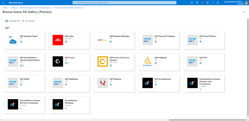Select SAP NetWeaver title
The image size is (249, 121).
[x=71, y=79]
